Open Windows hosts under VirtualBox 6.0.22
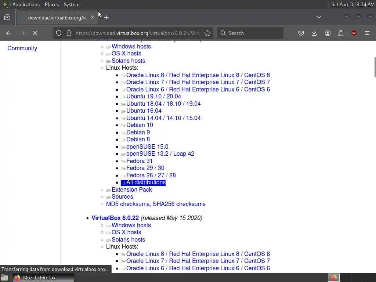376x282 pixels. point(131,225)
